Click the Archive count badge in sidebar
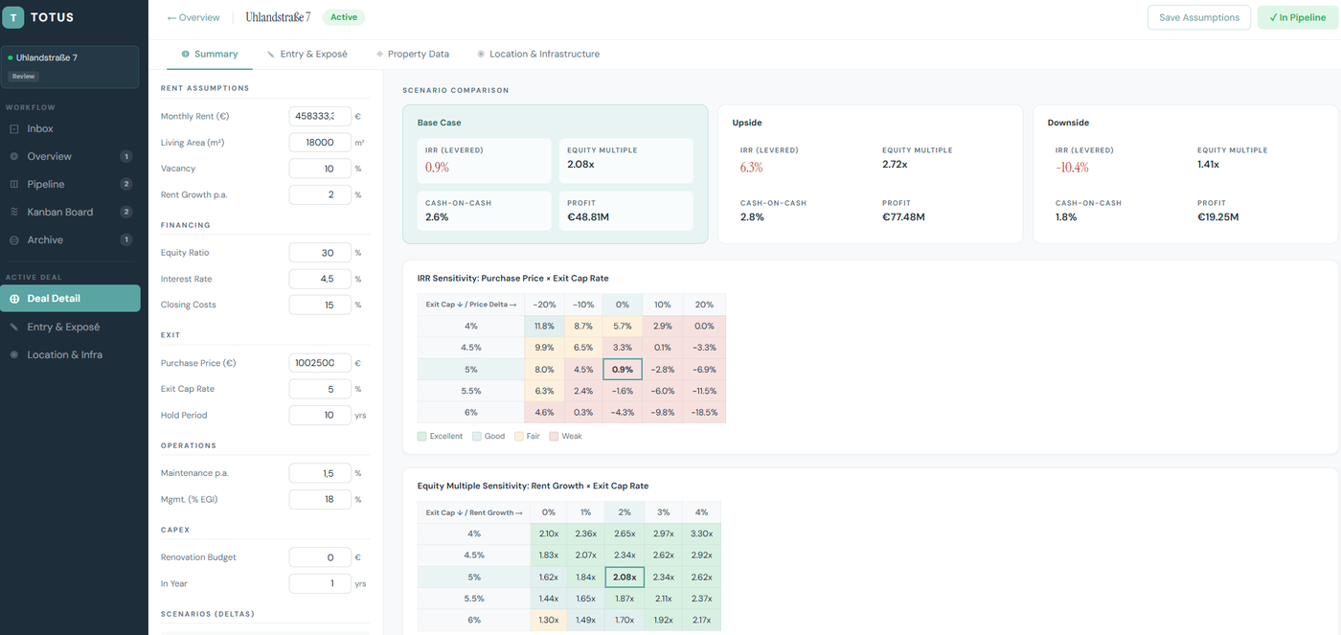Viewport: 1341px width, 635px height. [x=126, y=239]
